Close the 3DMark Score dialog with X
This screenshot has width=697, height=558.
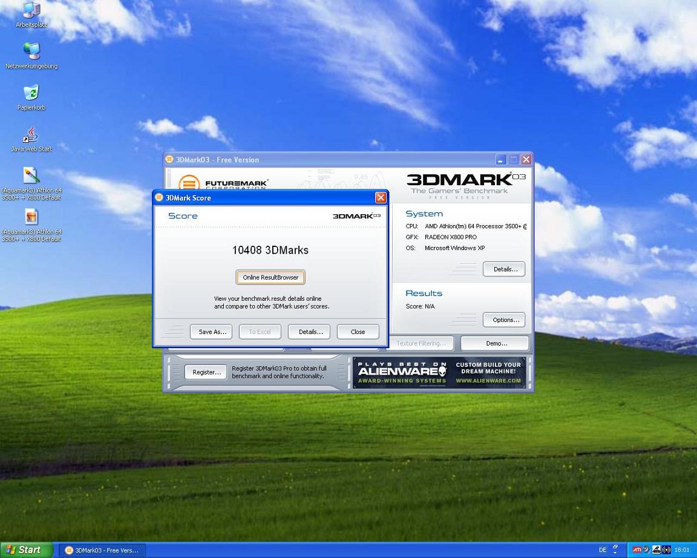(x=381, y=197)
